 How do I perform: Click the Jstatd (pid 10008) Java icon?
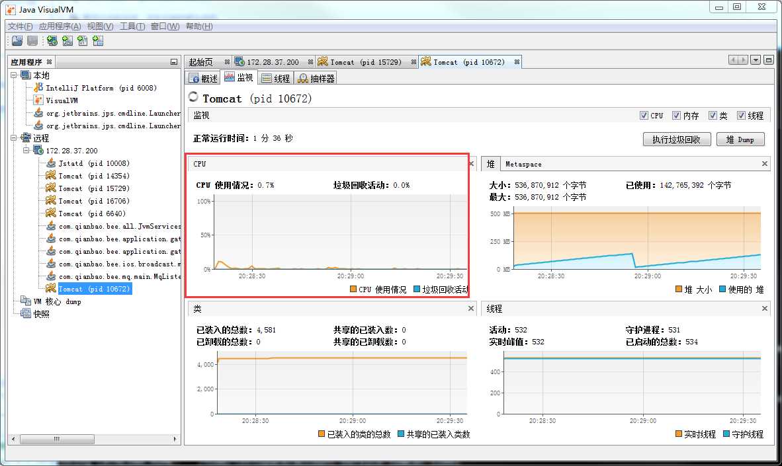pos(51,163)
